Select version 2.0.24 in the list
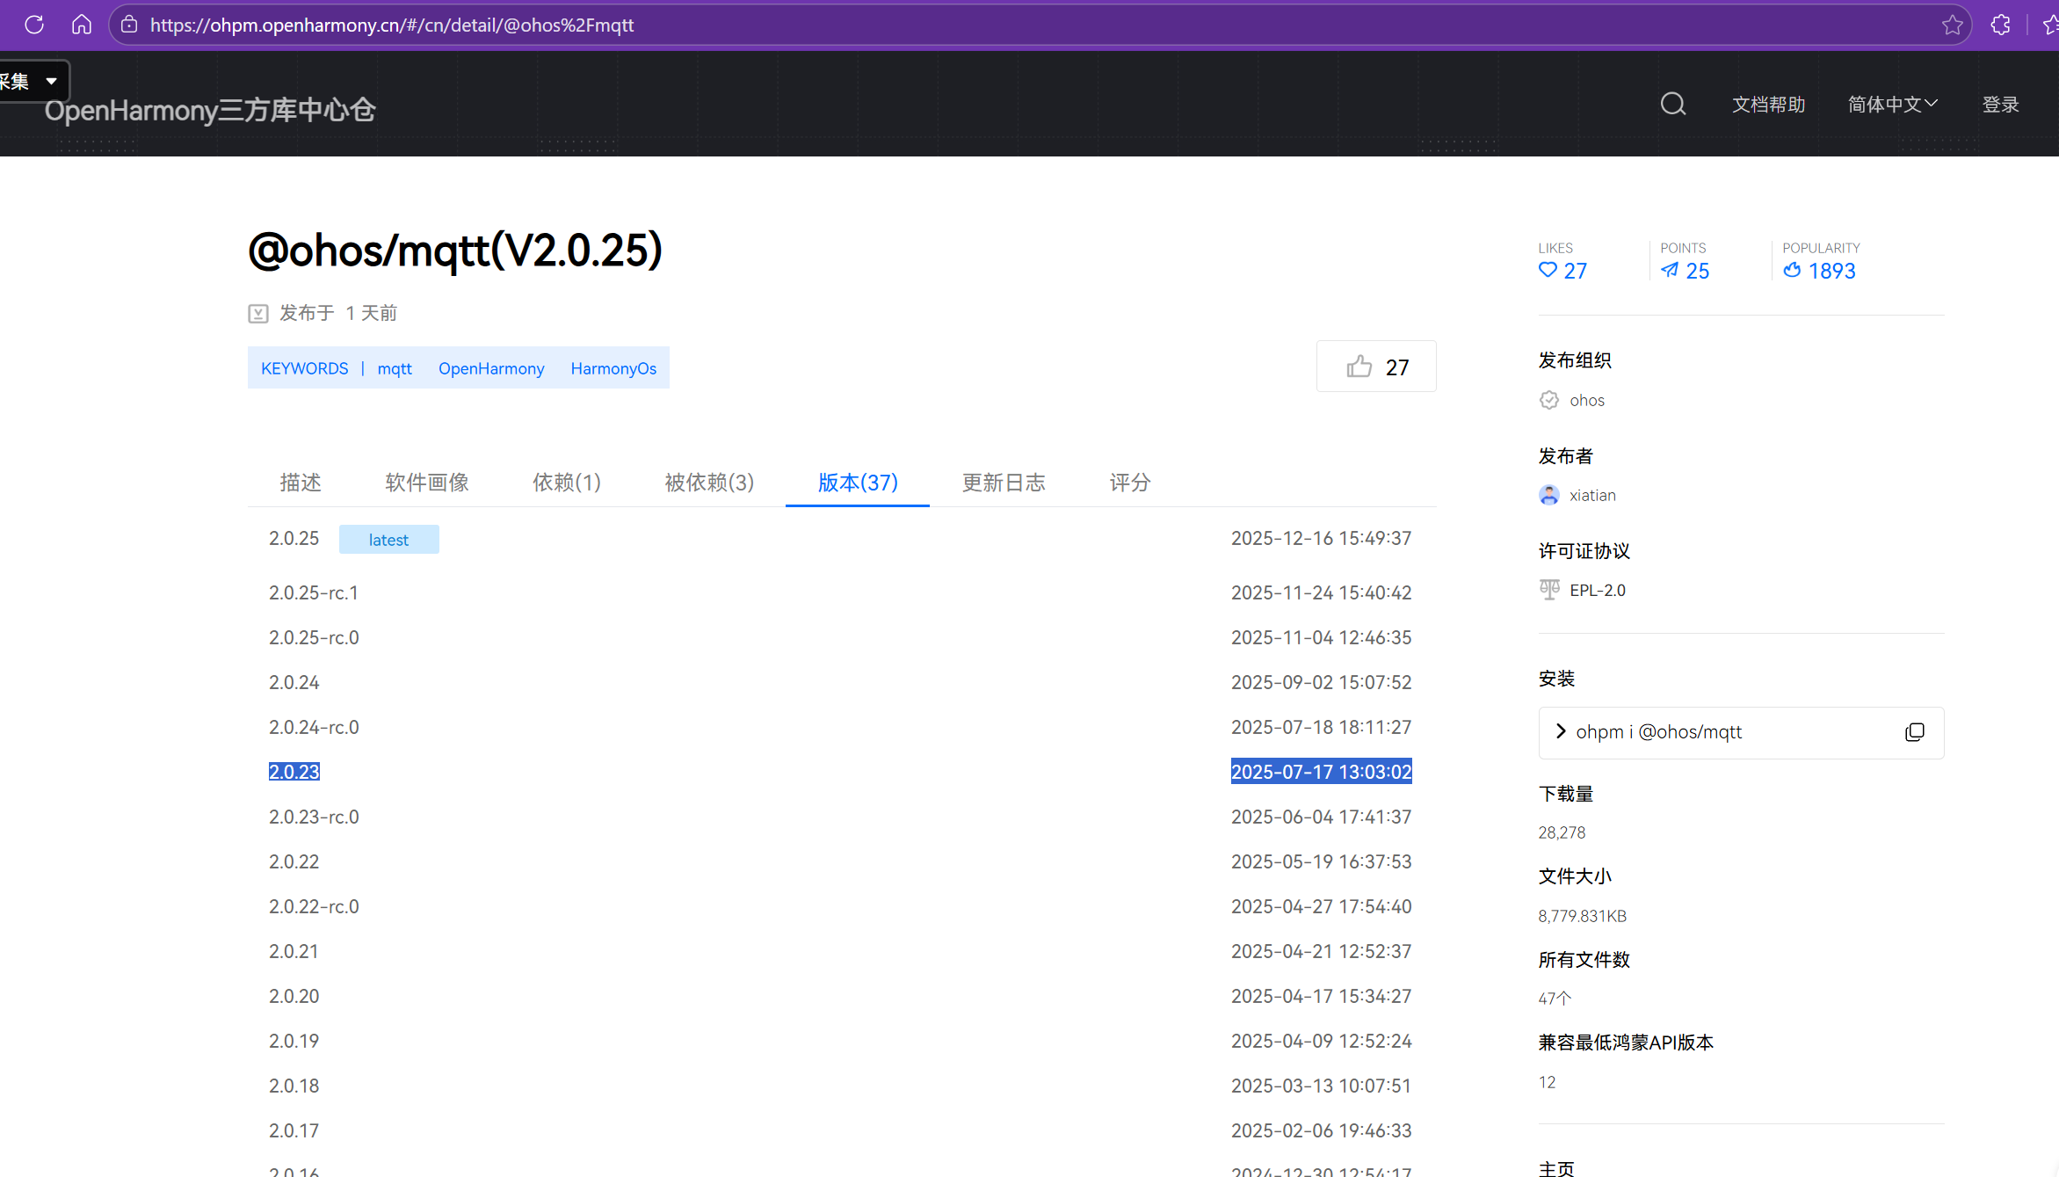 click(x=294, y=682)
